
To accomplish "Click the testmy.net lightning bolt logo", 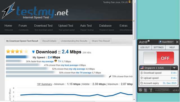I will tap(8, 10).
